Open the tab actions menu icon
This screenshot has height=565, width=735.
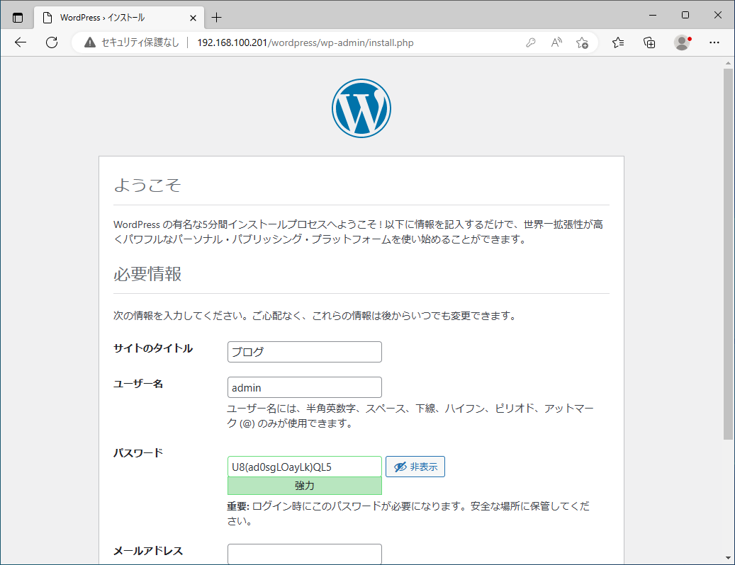(18, 17)
